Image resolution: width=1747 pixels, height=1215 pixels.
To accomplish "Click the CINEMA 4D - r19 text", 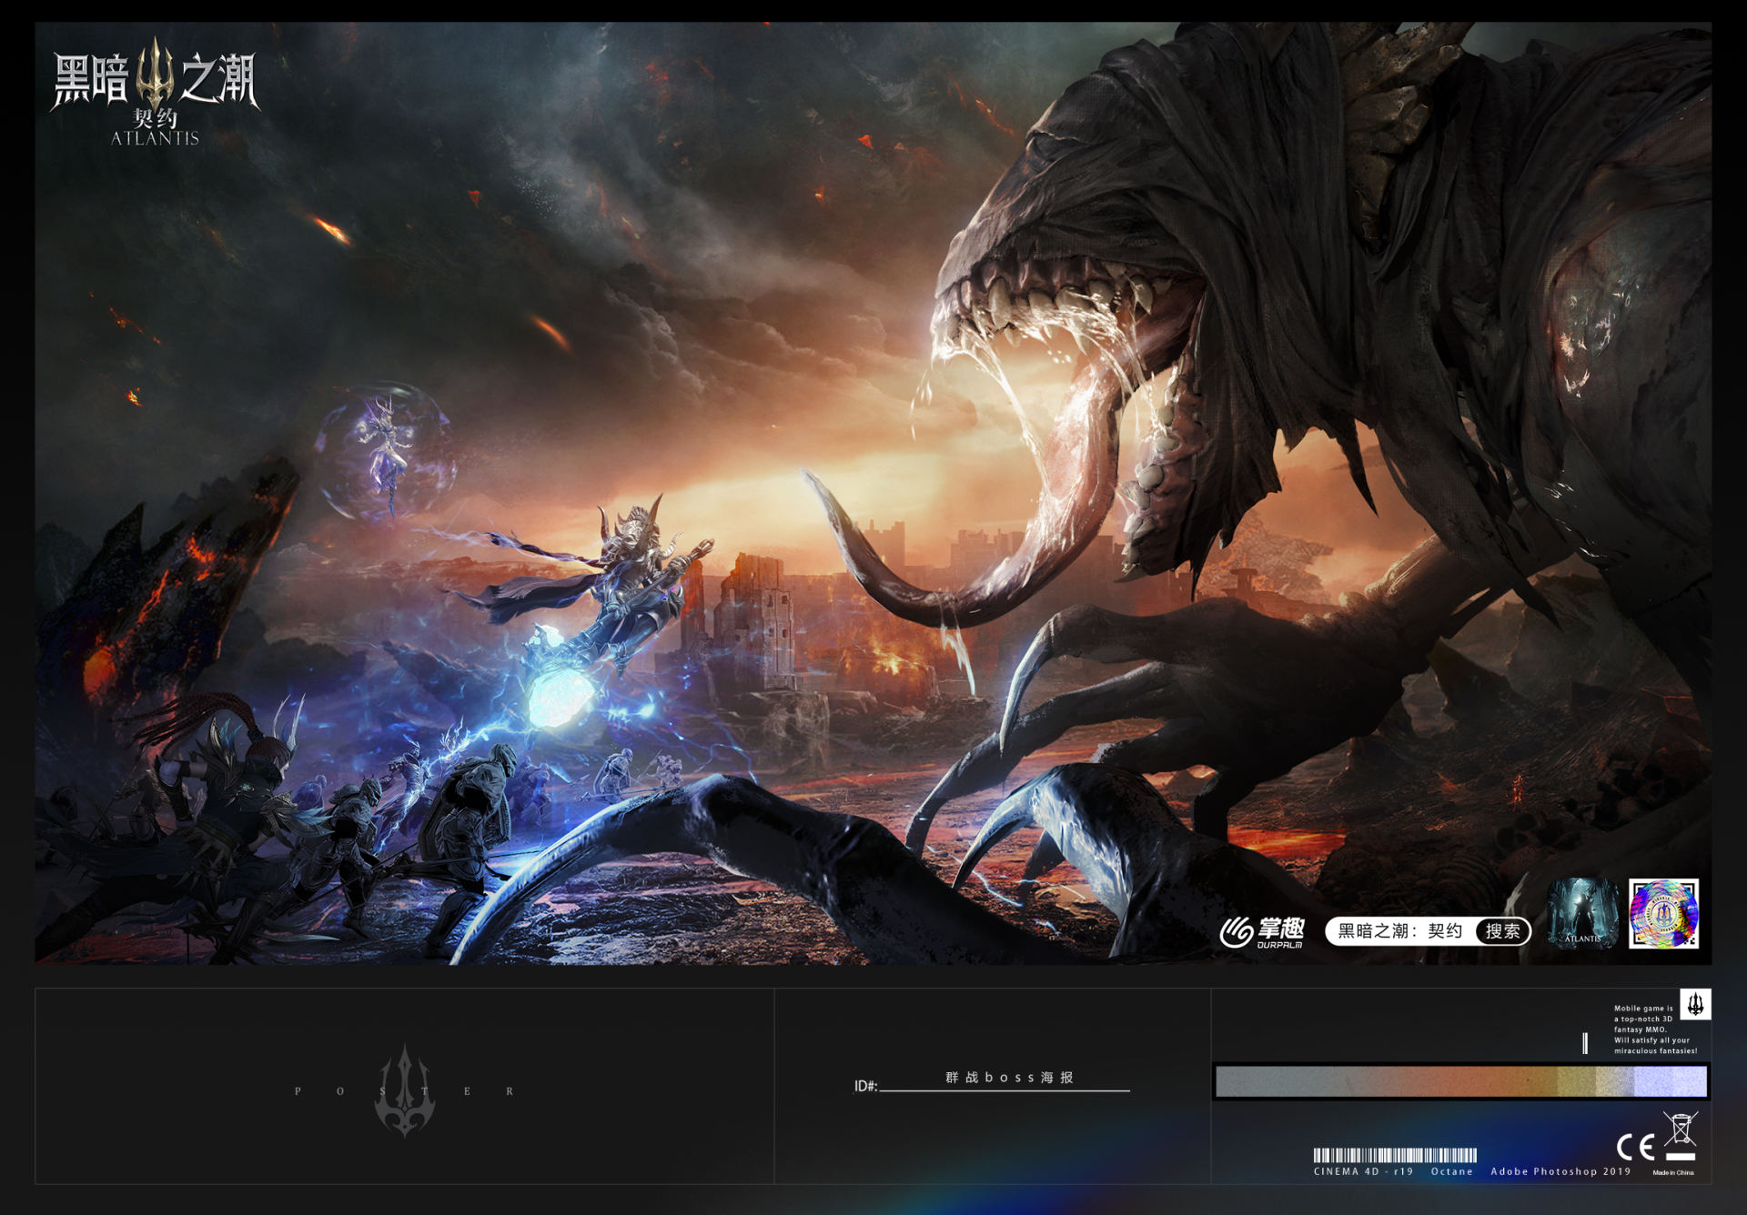I will 1363,1171.
